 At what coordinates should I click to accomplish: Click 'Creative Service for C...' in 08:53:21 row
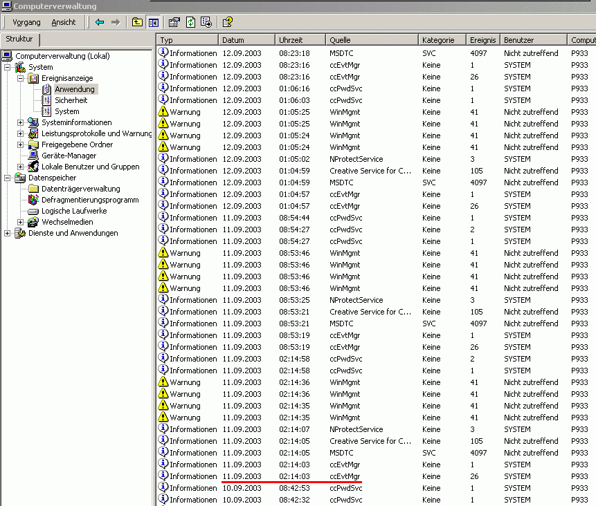coord(370,312)
